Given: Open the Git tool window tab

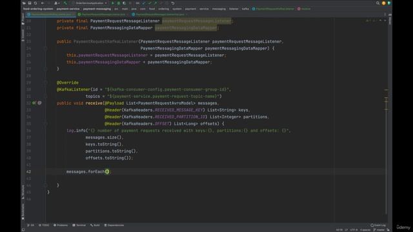Looking at the screenshot, I should [x=31, y=226].
